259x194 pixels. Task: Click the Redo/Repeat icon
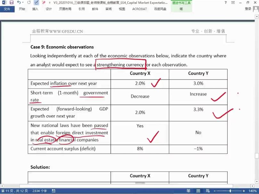coord(29,3)
